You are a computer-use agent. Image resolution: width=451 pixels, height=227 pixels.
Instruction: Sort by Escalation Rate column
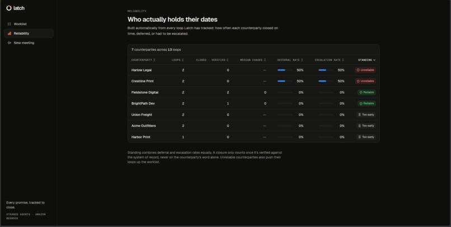tap(330, 60)
